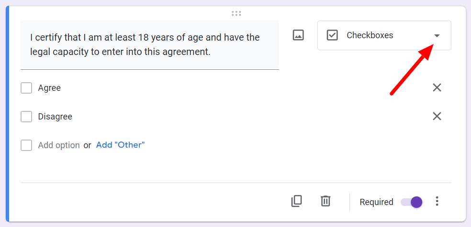
Task: Remove the Disagree option
Action: tap(437, 116)
